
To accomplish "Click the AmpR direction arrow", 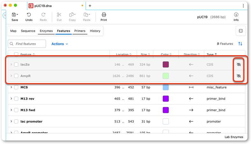I will tap(191, 76).
